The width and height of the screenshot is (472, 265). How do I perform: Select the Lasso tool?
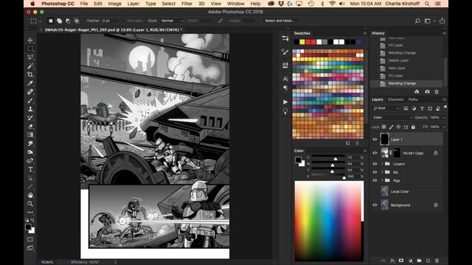point(30,57)
